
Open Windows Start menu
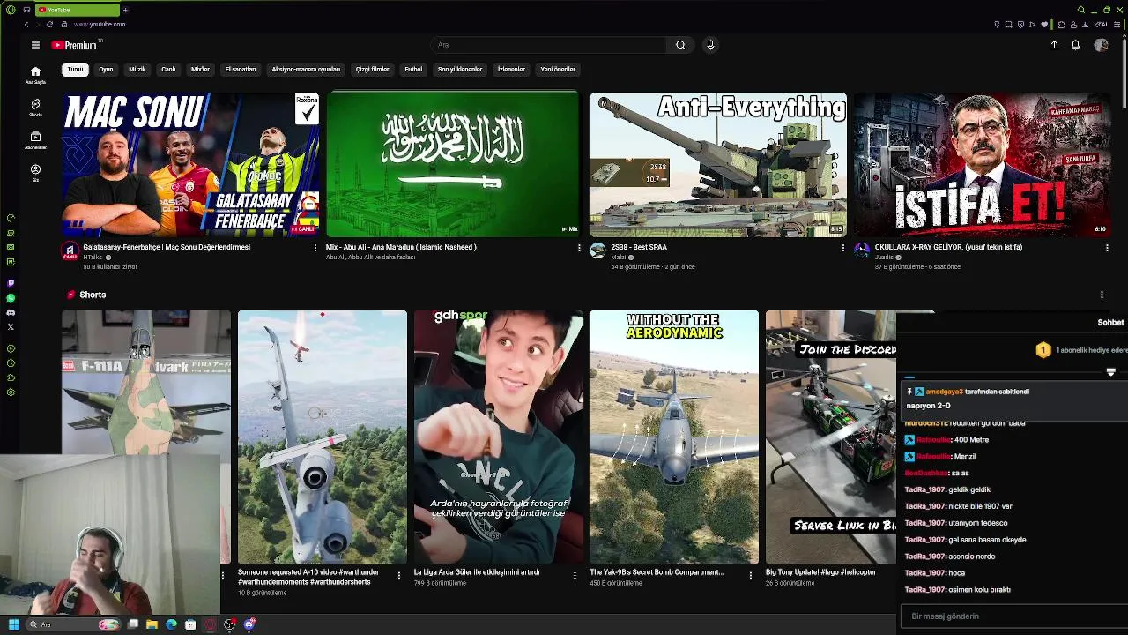pyautogui.click(x=13, y=624)
